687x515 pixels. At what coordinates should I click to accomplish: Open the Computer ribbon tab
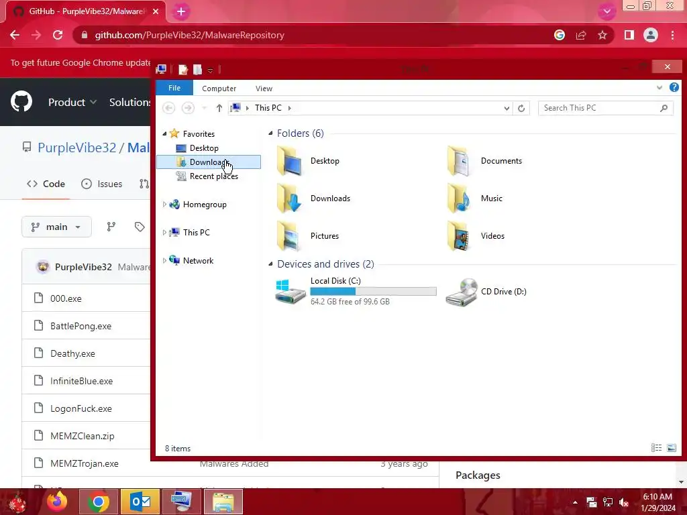tap(219, 89)
